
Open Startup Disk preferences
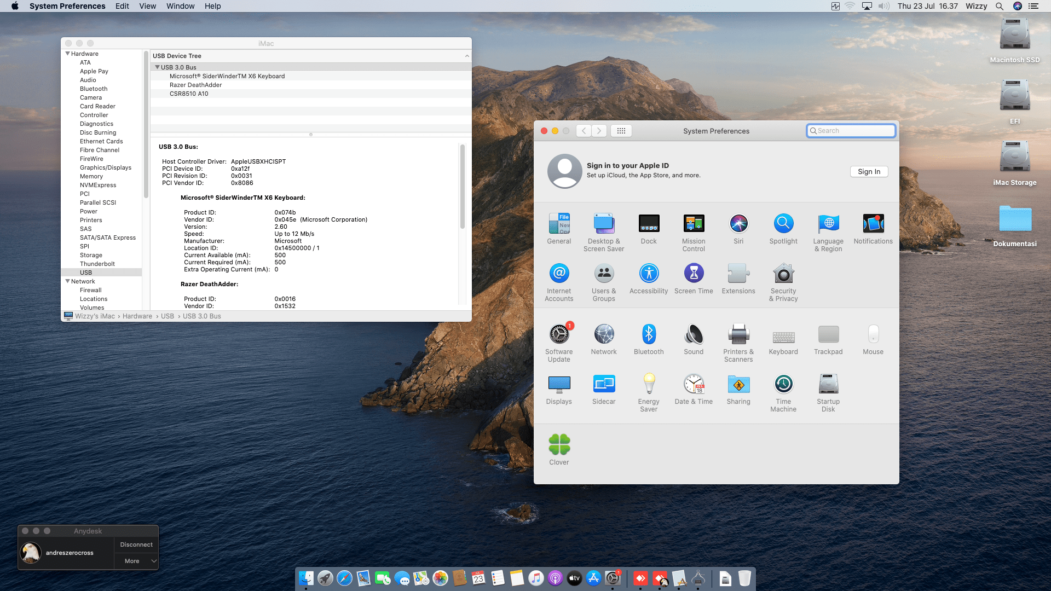[x=828, y=393]
